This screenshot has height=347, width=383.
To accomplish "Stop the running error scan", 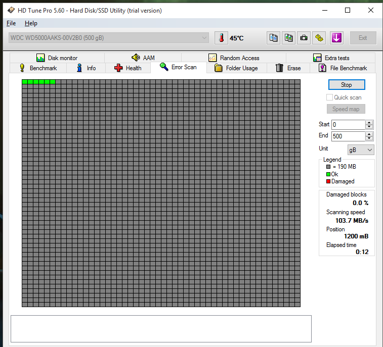I will point(347,85).
